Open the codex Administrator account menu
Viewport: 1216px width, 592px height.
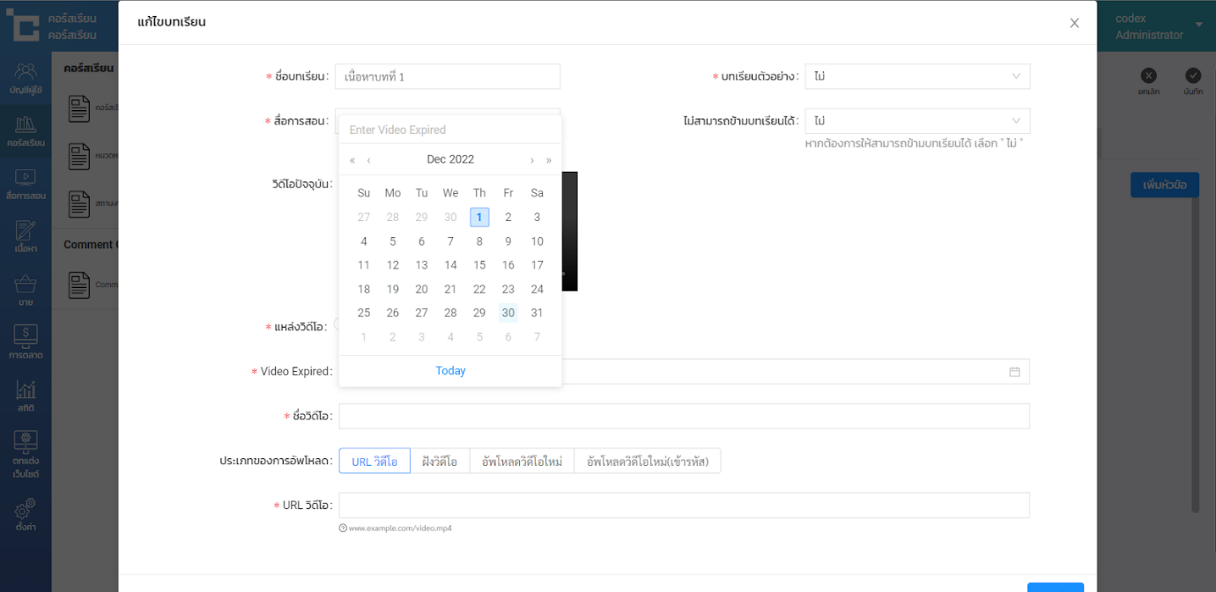pyautogui.click(x=1158, y=26)
